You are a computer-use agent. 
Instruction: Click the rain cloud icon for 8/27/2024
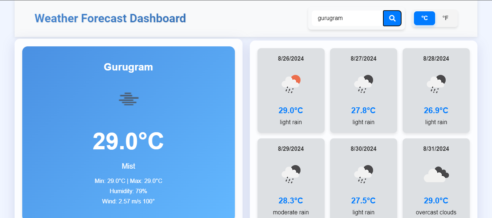363,84
